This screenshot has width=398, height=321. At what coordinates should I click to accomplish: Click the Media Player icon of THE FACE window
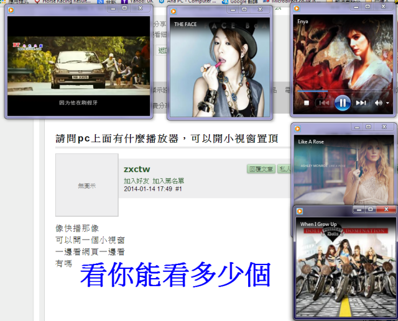click(174, 11)
